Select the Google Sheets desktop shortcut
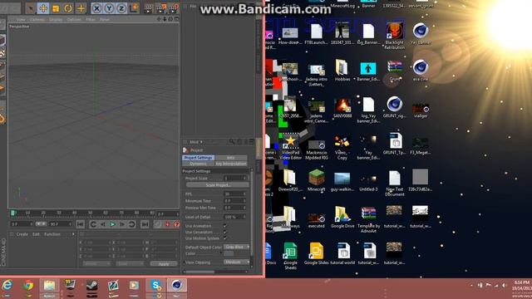 [290, 256]
